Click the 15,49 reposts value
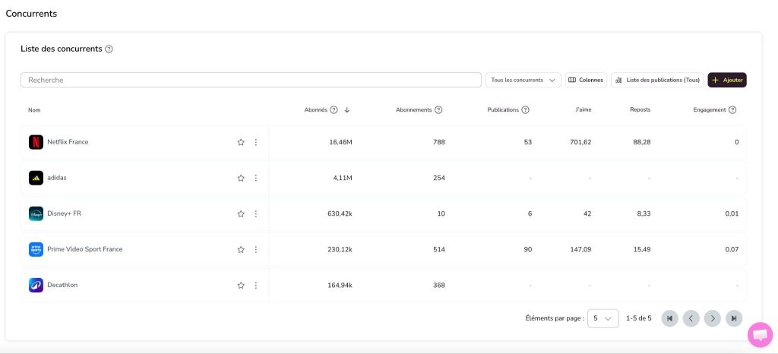 tap(642, 249)
